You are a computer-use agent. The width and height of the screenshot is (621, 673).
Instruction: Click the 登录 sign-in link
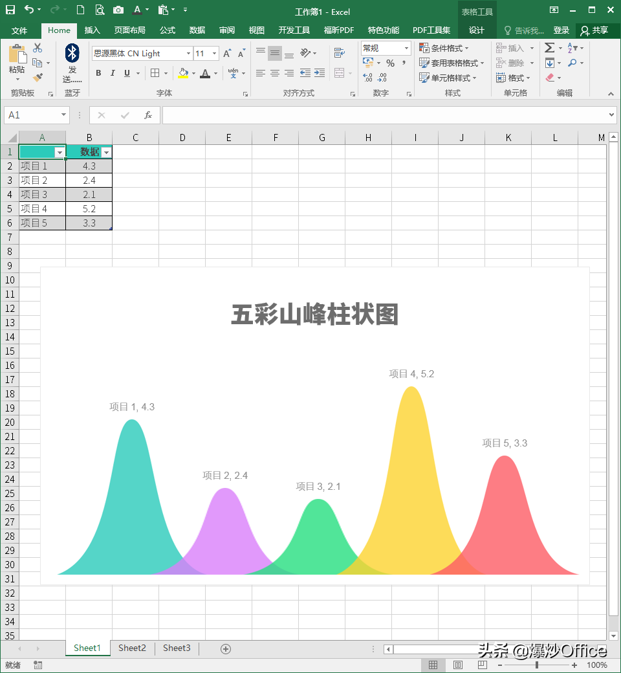(x=561, y=30)
